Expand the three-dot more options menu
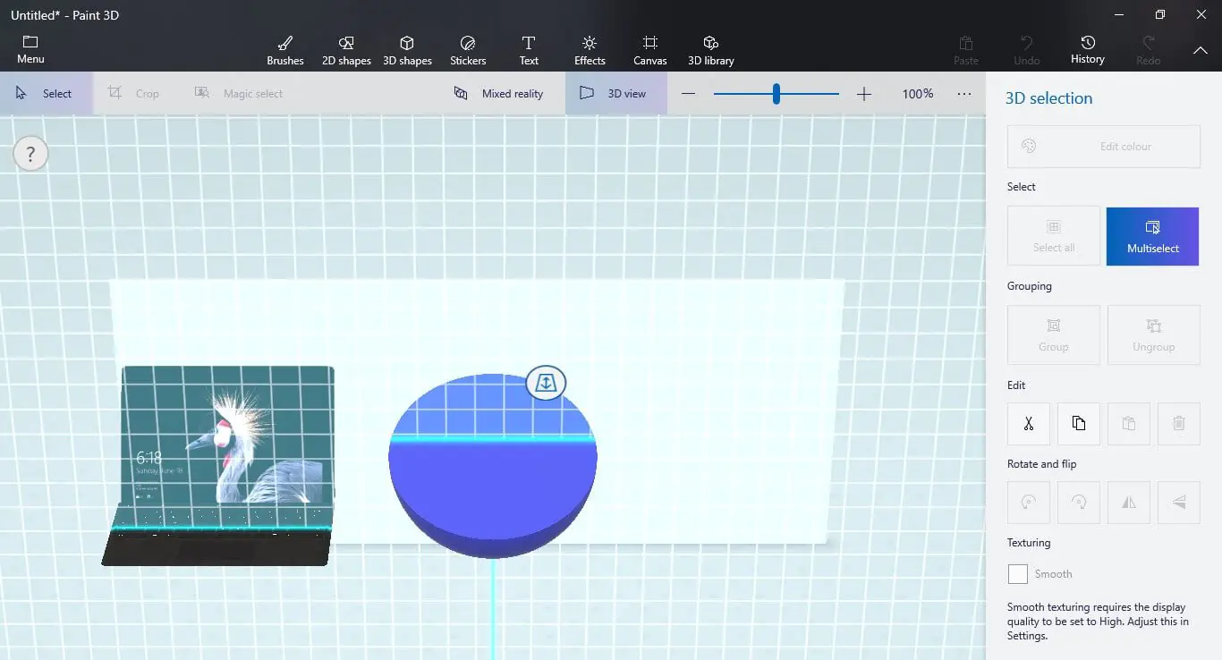 (x=963, y=93)
